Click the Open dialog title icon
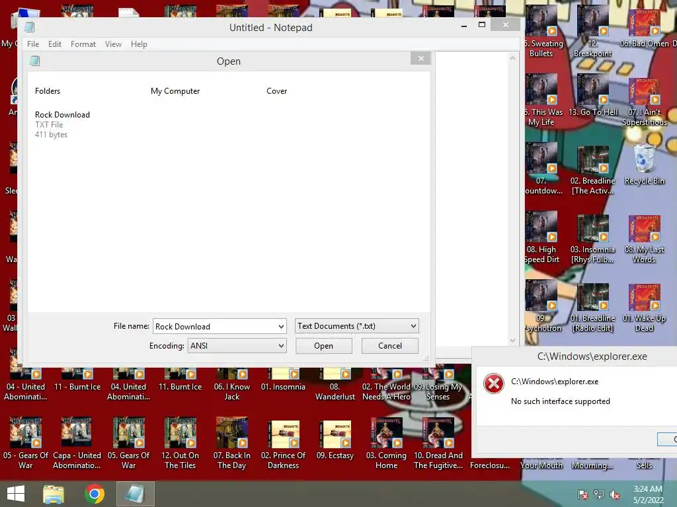This screenshot has height=507, width=677. (x=34, y=61)
